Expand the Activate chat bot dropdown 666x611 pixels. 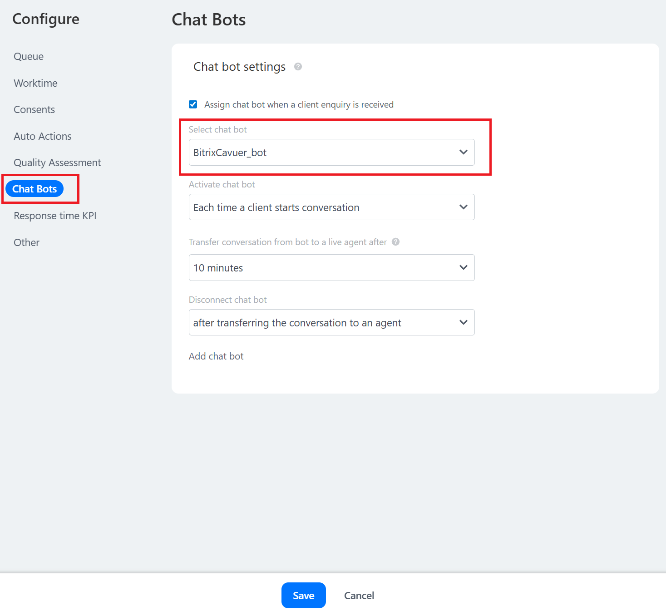pyautogui.click(x=331, y=207)
